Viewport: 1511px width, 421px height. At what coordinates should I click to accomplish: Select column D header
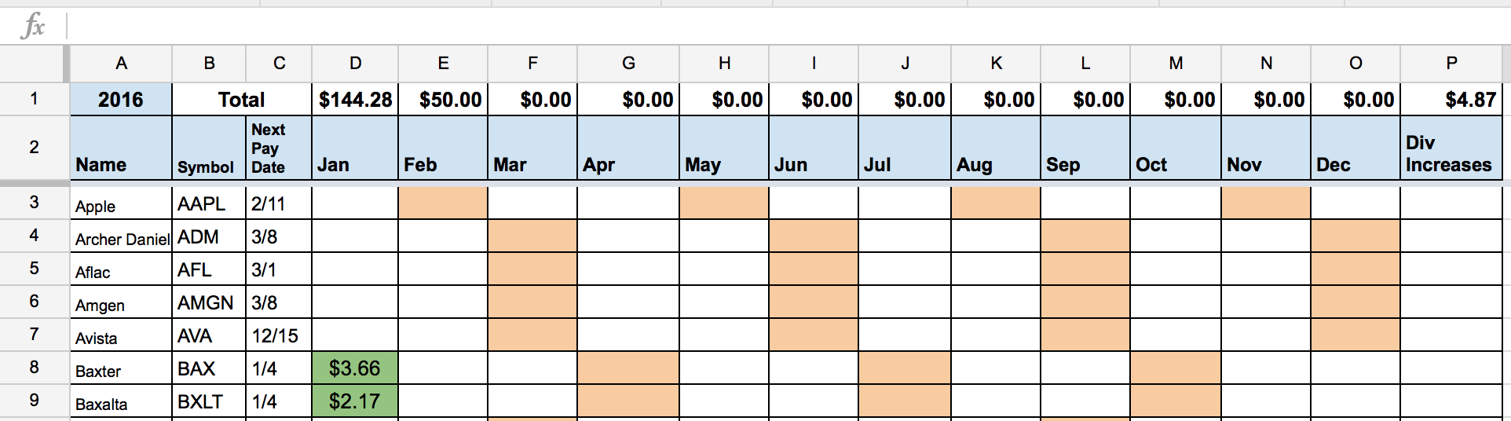click(355, 64)
